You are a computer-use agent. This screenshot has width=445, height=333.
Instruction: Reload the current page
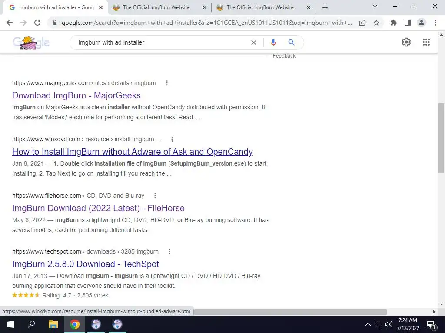point(37,23)
